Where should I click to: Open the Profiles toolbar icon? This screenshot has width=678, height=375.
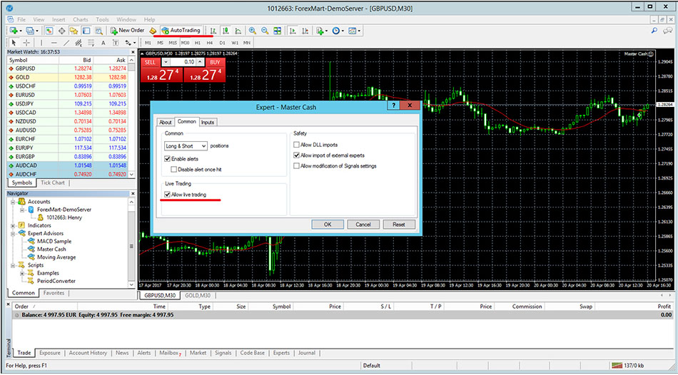(x=30, y=31)
